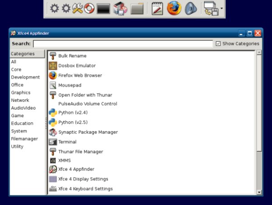Select the Mousepad text label
This screenshot has width=272, height=205.
70,85
